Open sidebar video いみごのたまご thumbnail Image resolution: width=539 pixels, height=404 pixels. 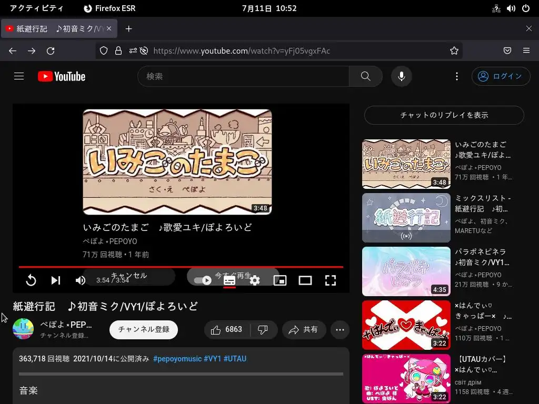coord(406,164)
